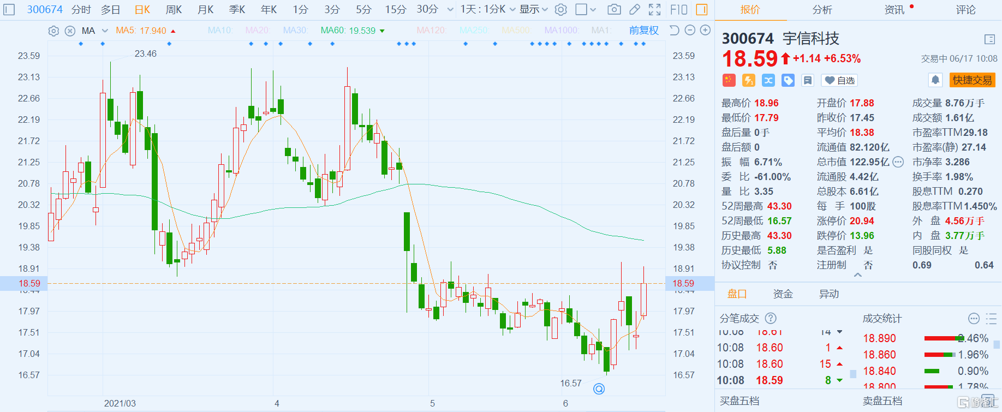Select the drawing pencil tool
Viewport: 1002px width, 412px height.
(634, 9)
